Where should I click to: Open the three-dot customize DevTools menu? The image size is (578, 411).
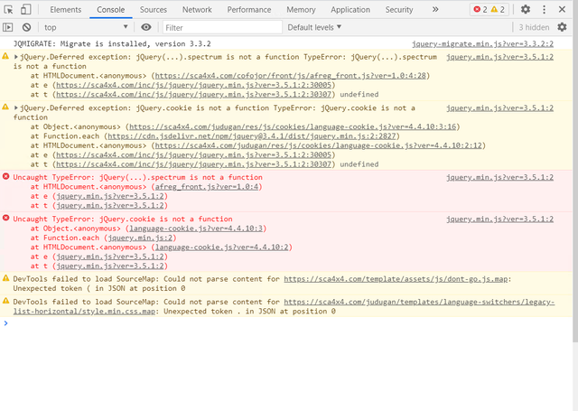pyautogui.click(x=544, y=10)
